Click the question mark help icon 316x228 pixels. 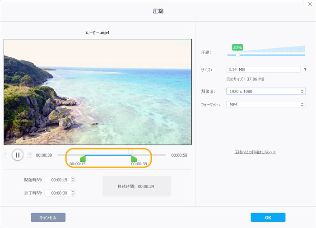(x=305, y=70)
